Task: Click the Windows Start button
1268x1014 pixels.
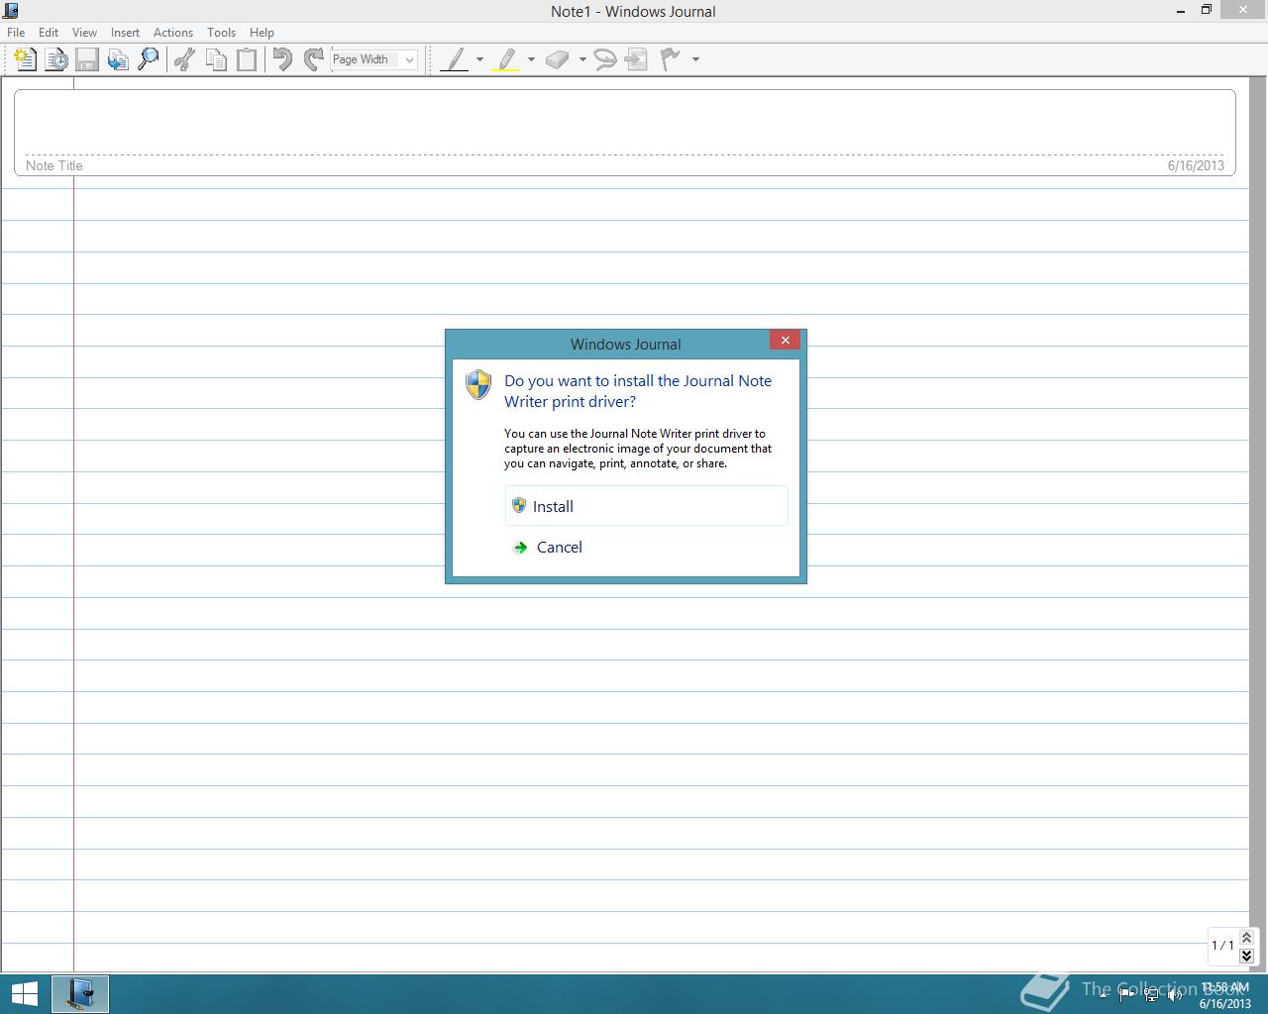Action: click(24, 994)
